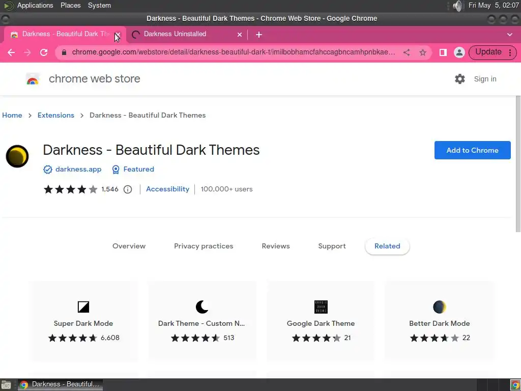Image resolution: width=521 pixels, height=391 pixels.
Task: Click the Darkness extension moon icon
Action: coord(17,156)
